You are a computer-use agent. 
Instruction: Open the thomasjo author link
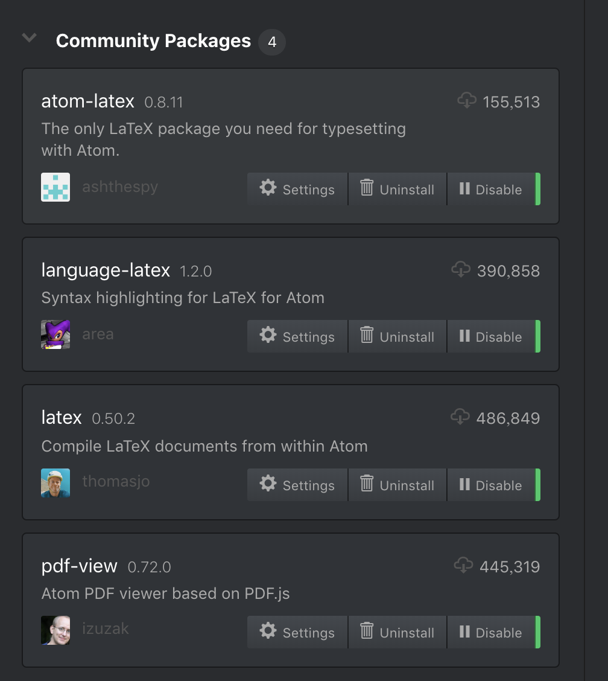(116, 481)
